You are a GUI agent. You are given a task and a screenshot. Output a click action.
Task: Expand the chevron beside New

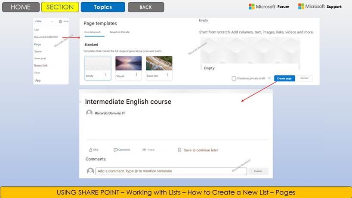coord(52,22)
